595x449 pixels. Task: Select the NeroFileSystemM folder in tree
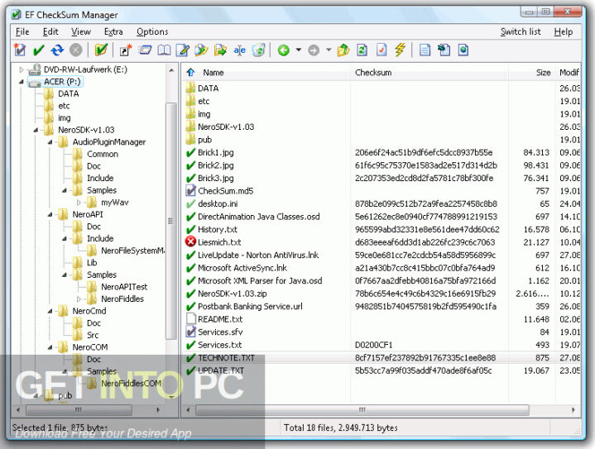(132, 251)
